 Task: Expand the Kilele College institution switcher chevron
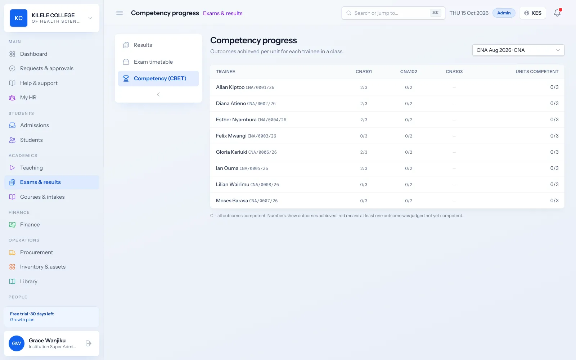90,18
